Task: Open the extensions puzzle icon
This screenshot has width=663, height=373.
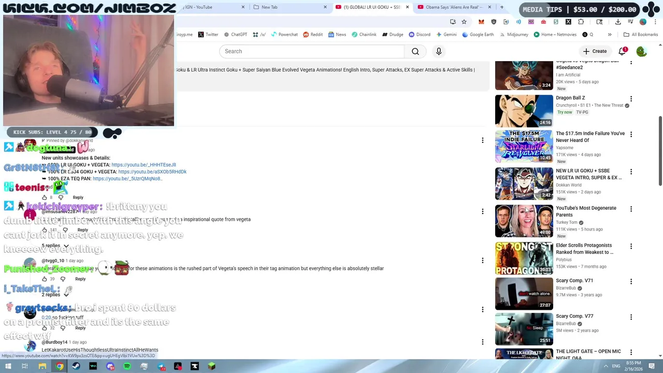Action: (x=581, y=22)
